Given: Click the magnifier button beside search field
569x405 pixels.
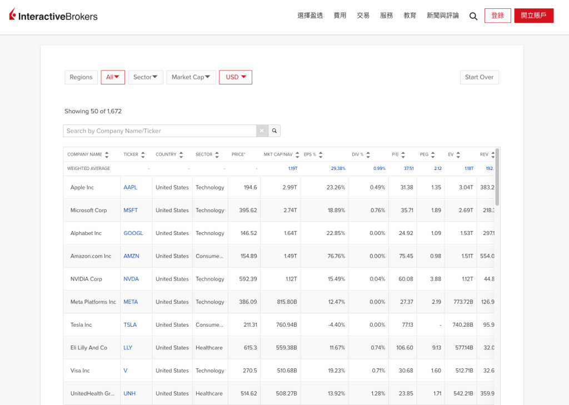Looking at the screenshot, I should [x=274, y=131].
